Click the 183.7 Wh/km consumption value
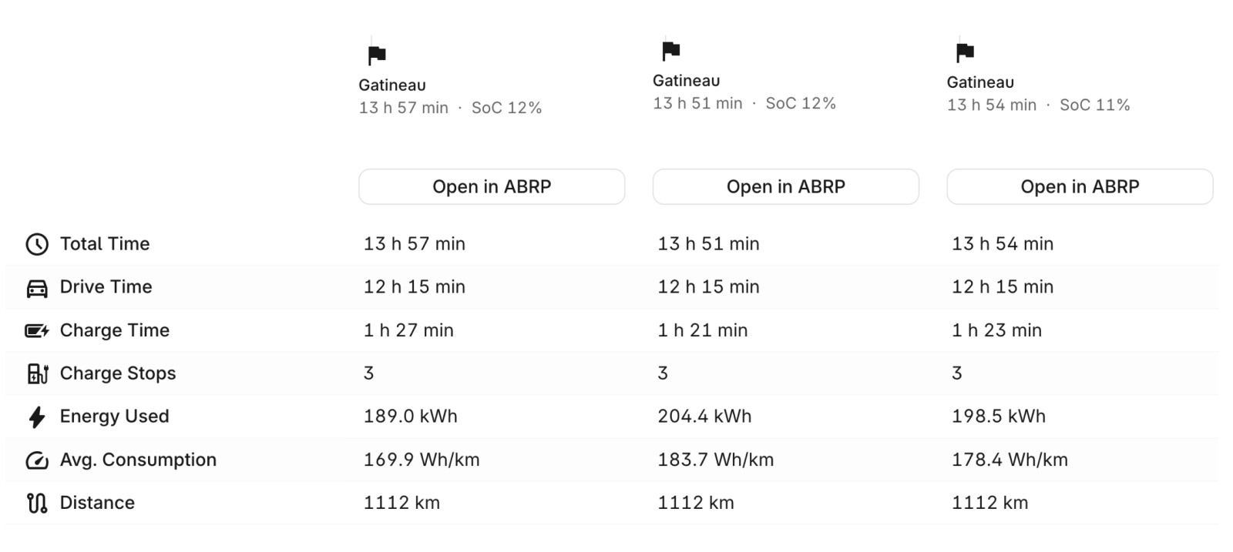The height and width of the screenshot is (552, 1233). coord(715,460)
